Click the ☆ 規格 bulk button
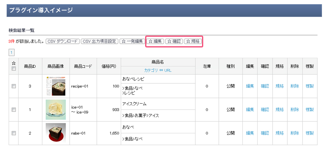The image size is (329, 161). 193,41
